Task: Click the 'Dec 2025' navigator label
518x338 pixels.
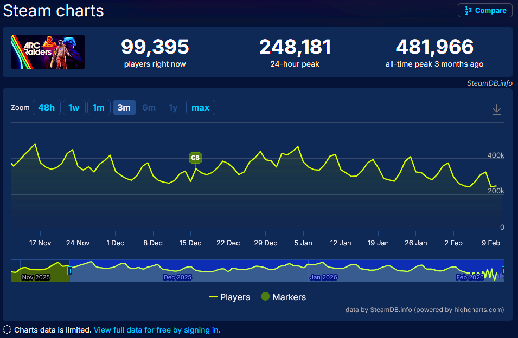Action: (x=177, y=277)
